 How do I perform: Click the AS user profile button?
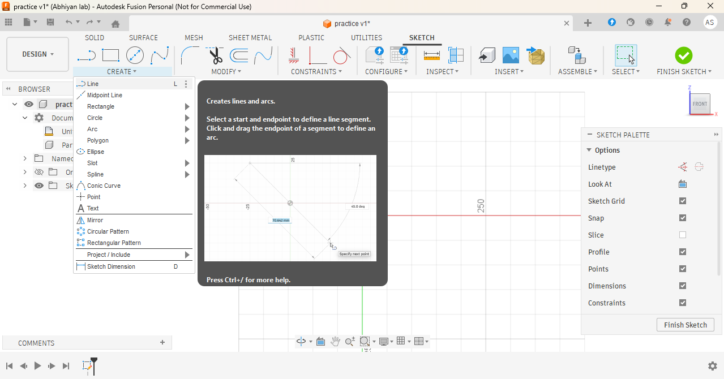(710, 23)
